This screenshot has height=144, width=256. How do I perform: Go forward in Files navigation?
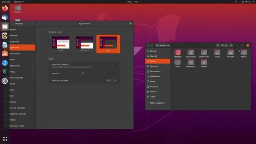coord(152,45)
